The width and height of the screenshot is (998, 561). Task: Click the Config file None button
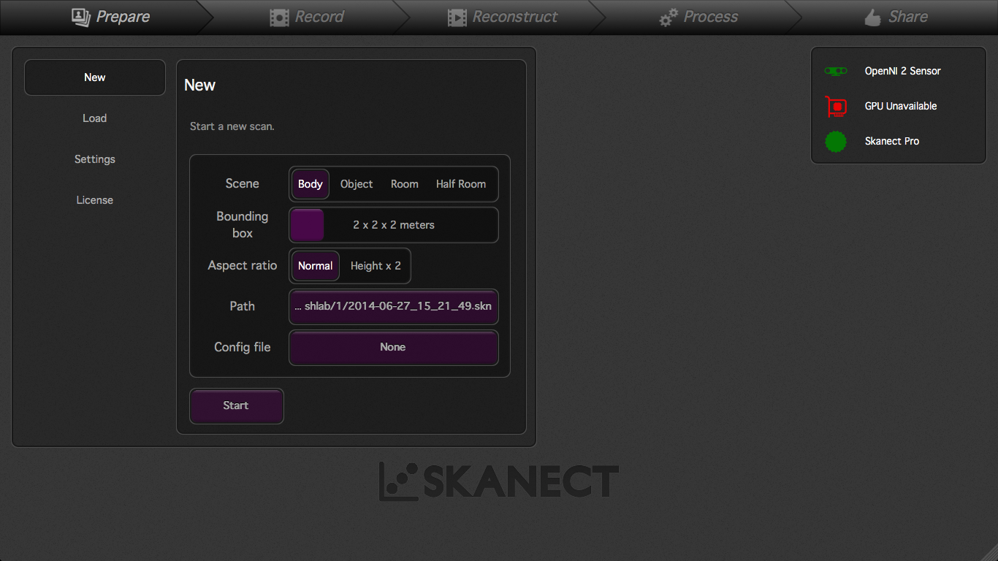[394, 348]
